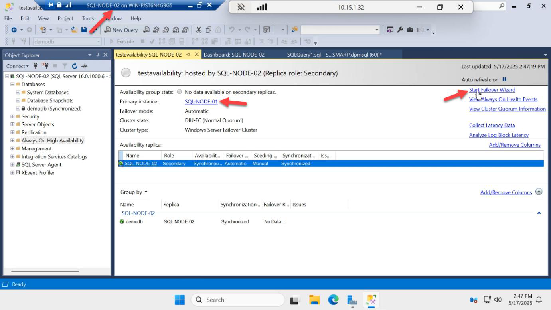The width and height of the screenshot is (551, 310).
Task: Click the SQL-NODE-02 link in the Availability replica table
Action: click(x=141, y=163)
